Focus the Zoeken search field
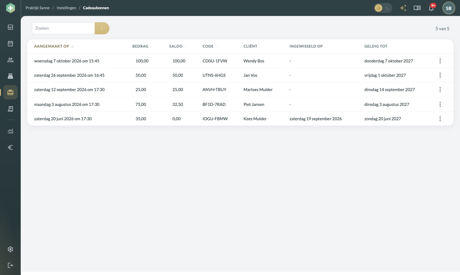460x275 pixels. click(63, 28)
